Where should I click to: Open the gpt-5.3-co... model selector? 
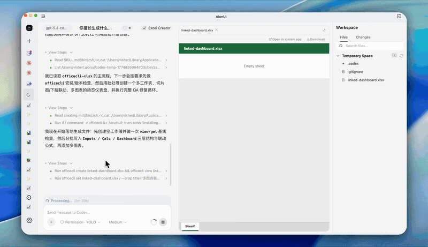click(56, 28)
